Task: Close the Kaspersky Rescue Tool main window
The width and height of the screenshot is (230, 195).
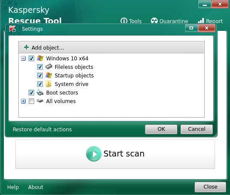Action: click(220, 4)
